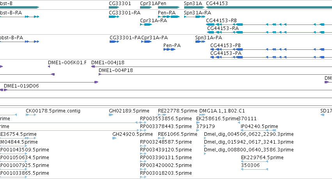Viewport: 332px width, 179px height.
Task: Select the GH24920.5prime EST label
Action: point(133,134)
